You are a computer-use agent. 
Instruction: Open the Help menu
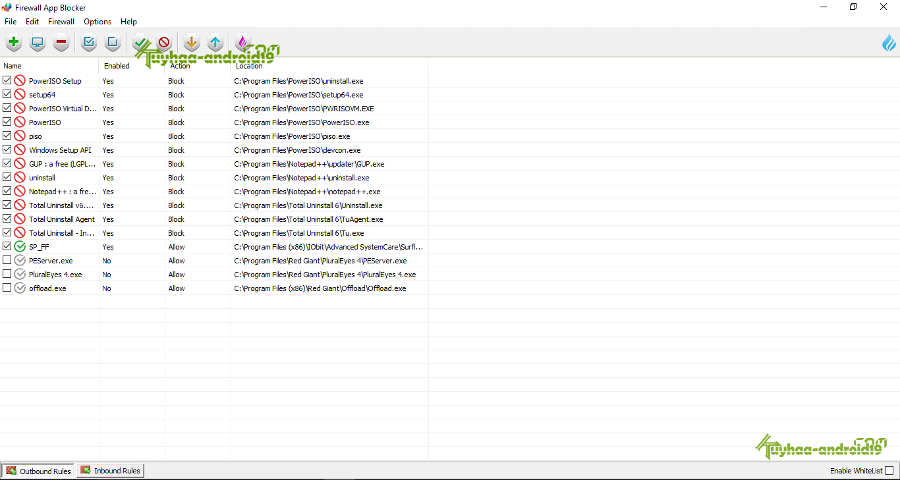tap(128, 22)
